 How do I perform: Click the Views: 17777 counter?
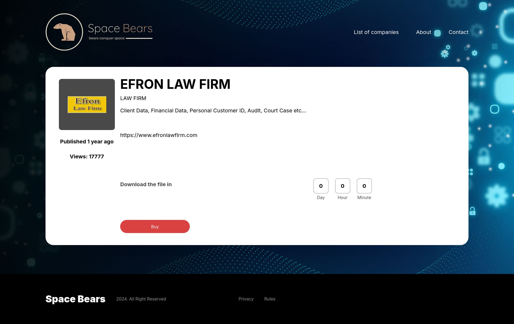pos(87,157)
